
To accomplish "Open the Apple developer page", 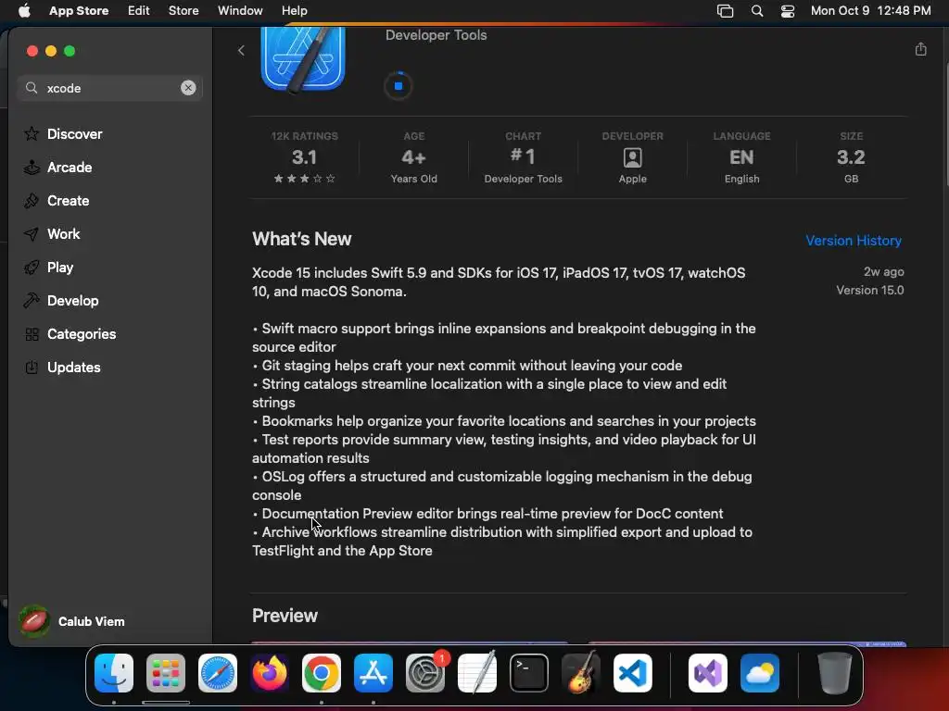I will (632, 156).
